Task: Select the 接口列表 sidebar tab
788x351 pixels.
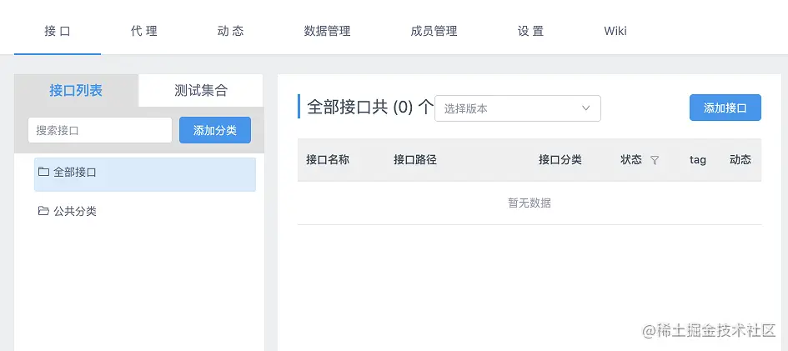Action: pyautogui.click(x=76, y=90)
